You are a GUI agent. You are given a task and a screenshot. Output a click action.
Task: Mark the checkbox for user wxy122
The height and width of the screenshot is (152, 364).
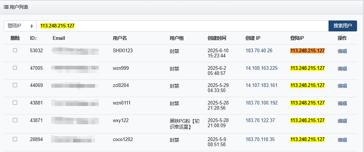(15, 120)
